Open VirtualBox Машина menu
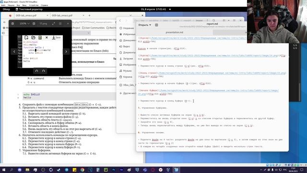The height and width of the screenshot is (173, 307). 11,5
